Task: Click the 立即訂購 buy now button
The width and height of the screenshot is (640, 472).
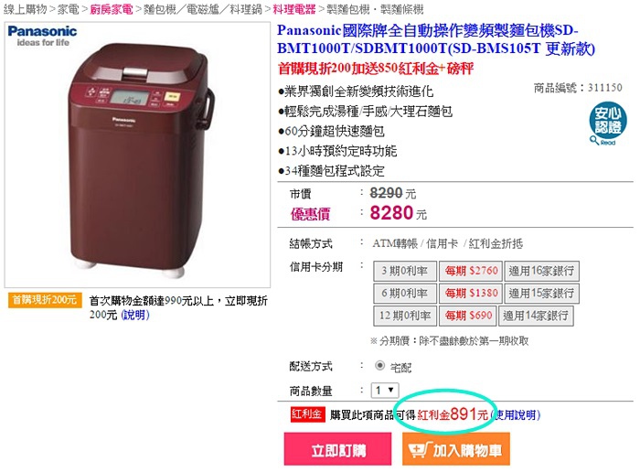Action: tap(337, 449)
